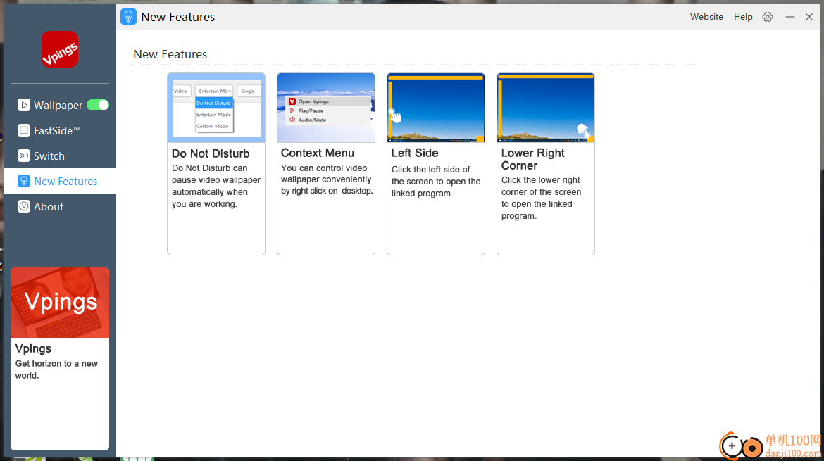The width and height of the screenshot is (824, 461).
Task: Click the Do Not Disturb card title
Action: 211,153
